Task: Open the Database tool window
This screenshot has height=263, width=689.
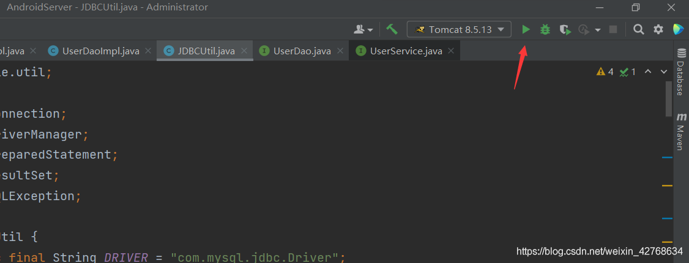Action: click(680, 72)
